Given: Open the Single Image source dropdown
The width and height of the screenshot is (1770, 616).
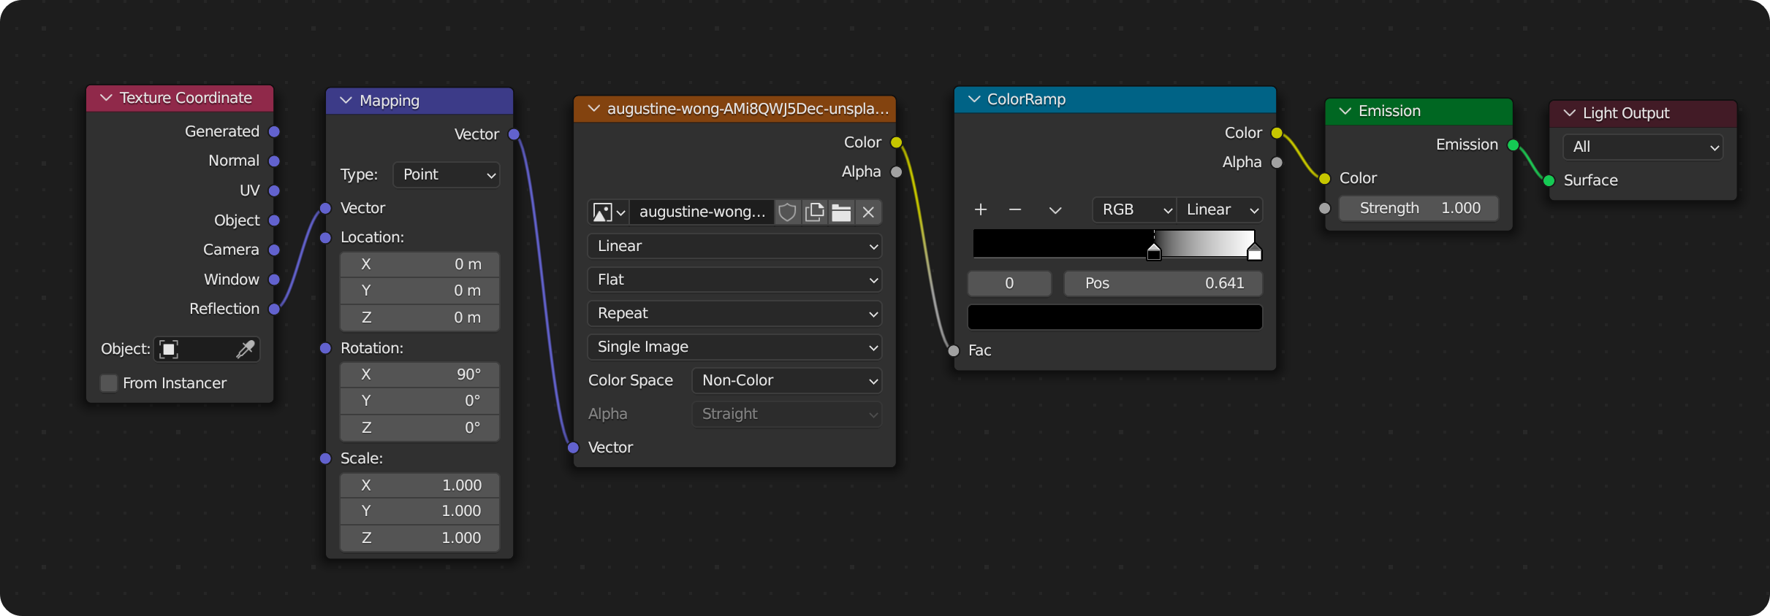Looking at the screenshot, I should tap(734, 347).
